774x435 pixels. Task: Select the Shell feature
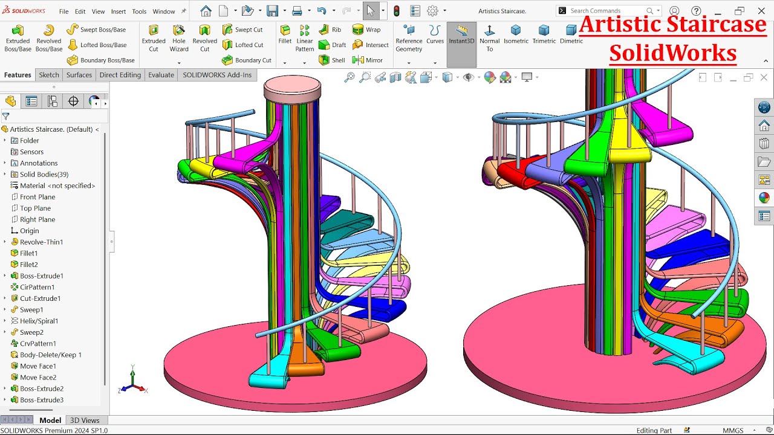click(331, 60)
